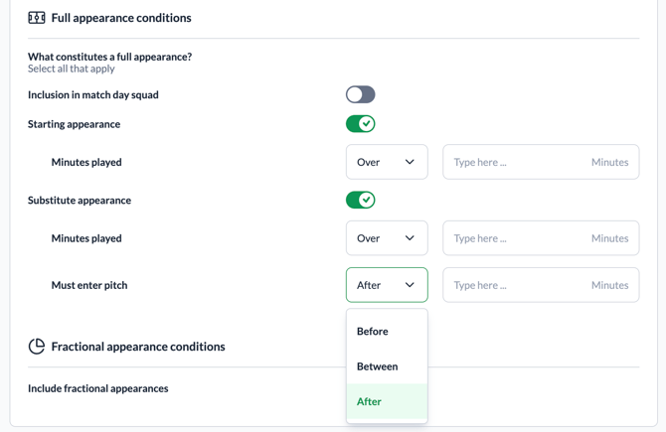Turn off the Substitute appearance toggle

coord(360,200)
